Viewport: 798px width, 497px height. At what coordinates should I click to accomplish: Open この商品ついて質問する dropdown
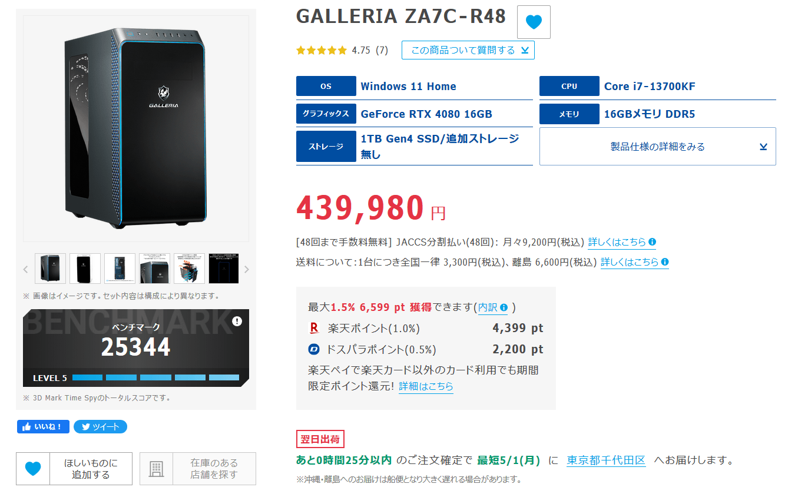[468, 50]
